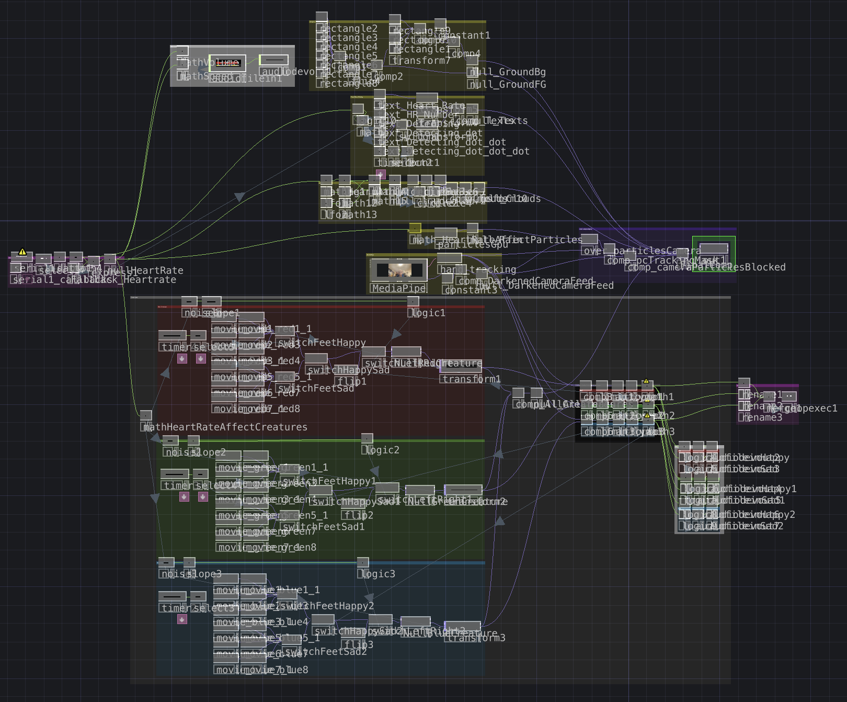Click the null_GroundFG node label
Image resolution: width=847 pixels, height=702 pixels.
click(508, 85)
